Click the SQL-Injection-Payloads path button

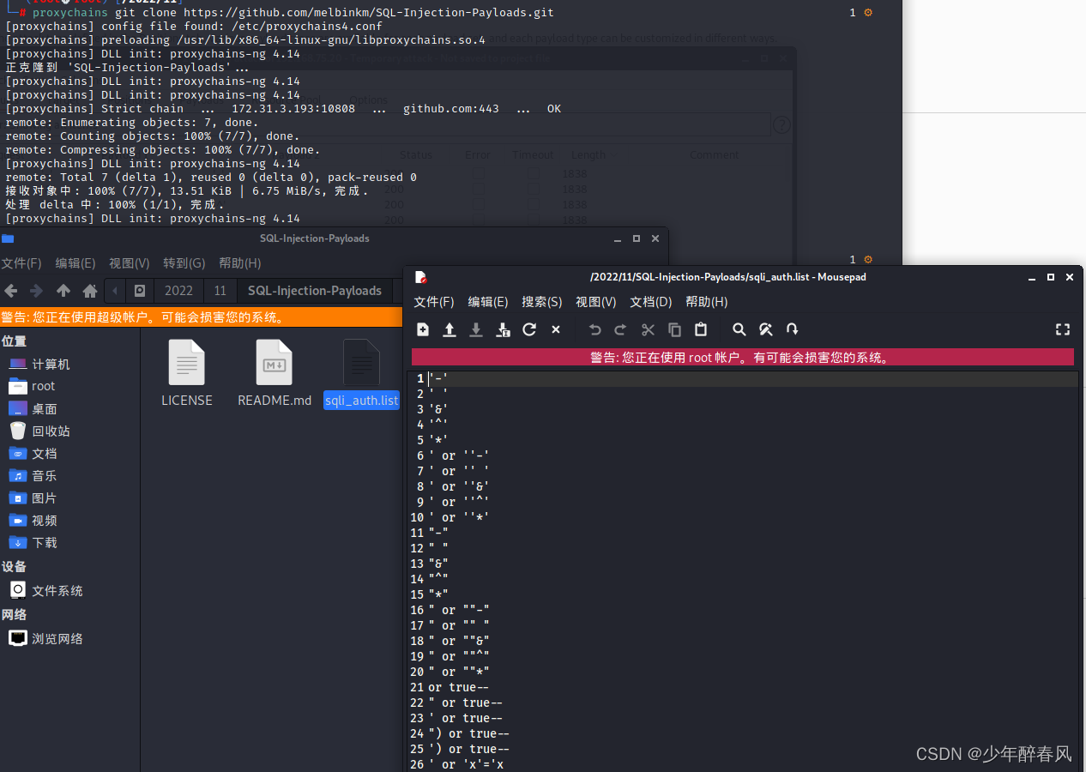click(x=315, y=291)
